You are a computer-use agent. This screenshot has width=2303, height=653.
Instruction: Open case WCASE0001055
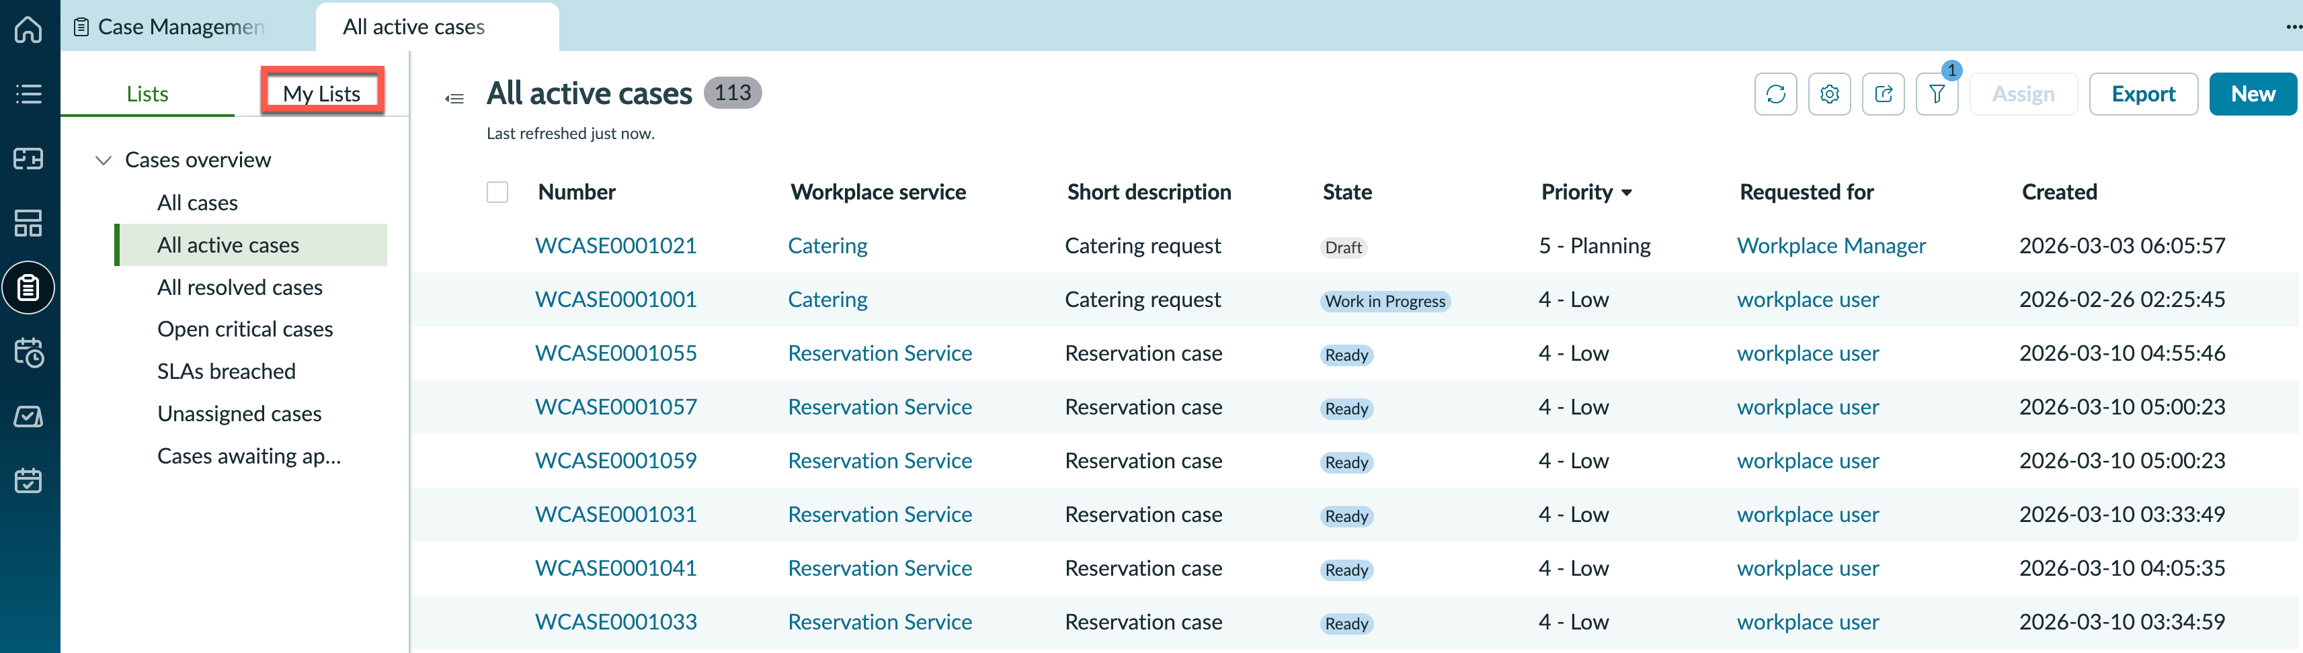tap(616, 353)
